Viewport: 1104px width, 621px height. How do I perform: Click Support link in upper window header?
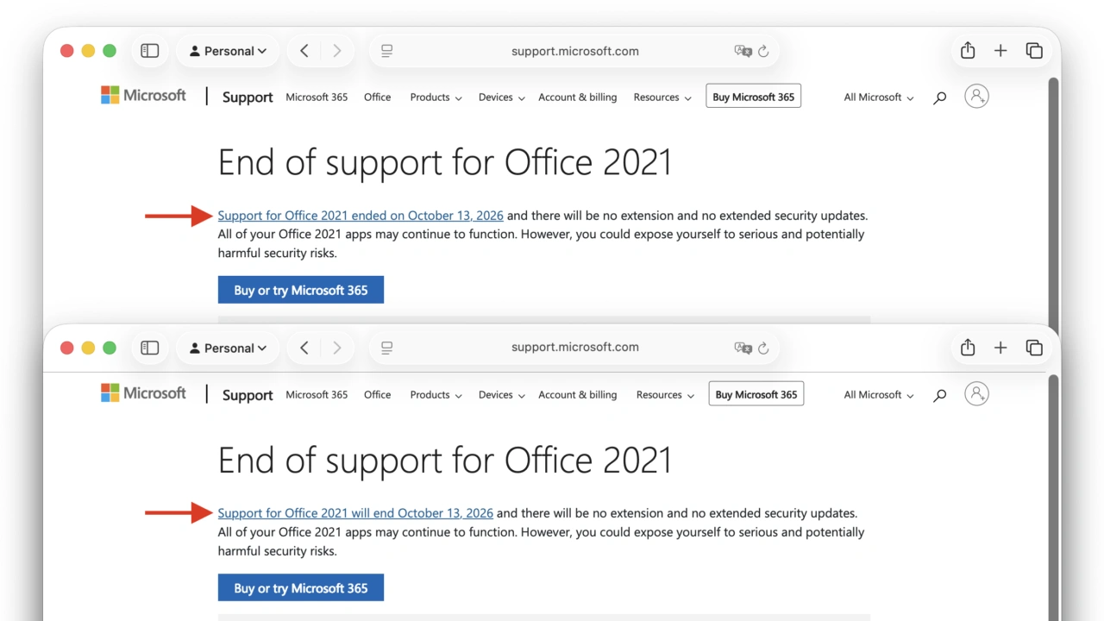tap(248, 97)
